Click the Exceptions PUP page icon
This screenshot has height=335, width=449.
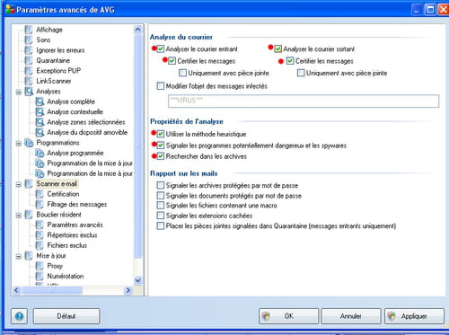tap(29, 71)
